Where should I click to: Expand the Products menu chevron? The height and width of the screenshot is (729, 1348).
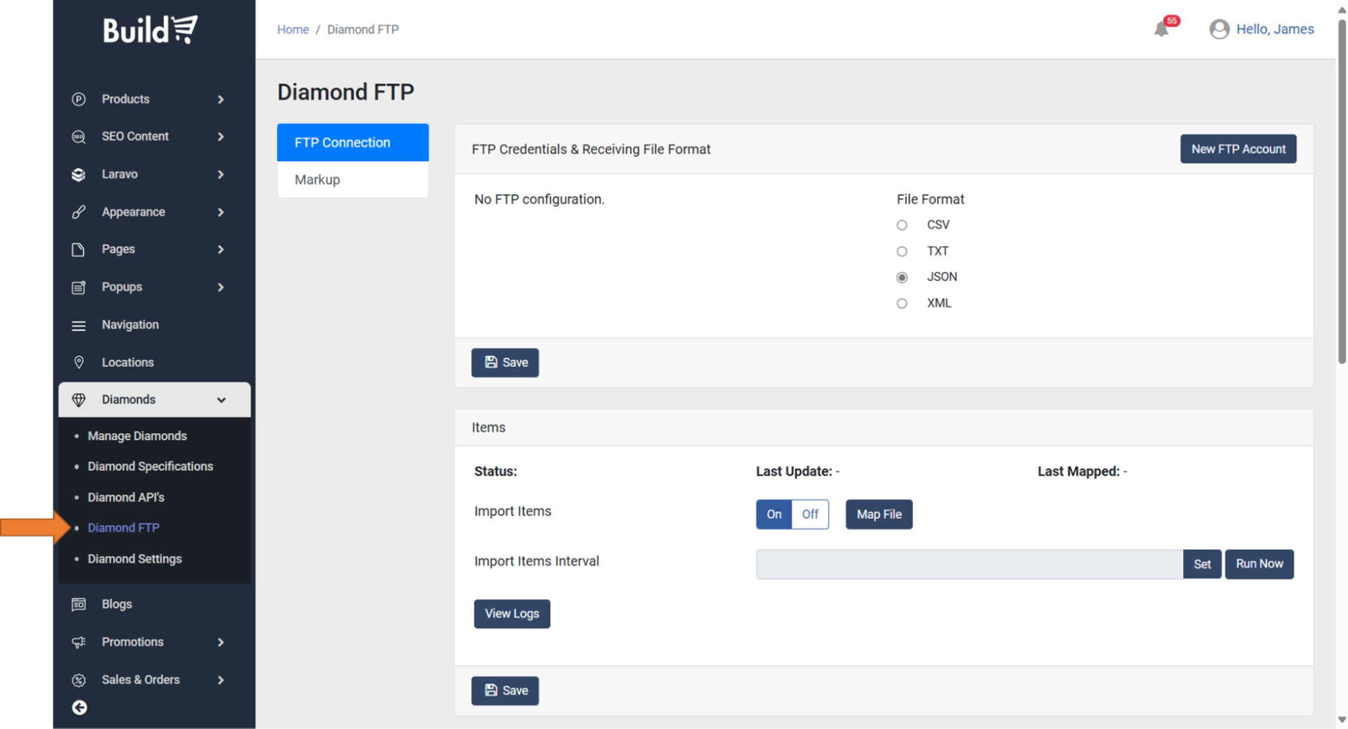coord(221,99)
